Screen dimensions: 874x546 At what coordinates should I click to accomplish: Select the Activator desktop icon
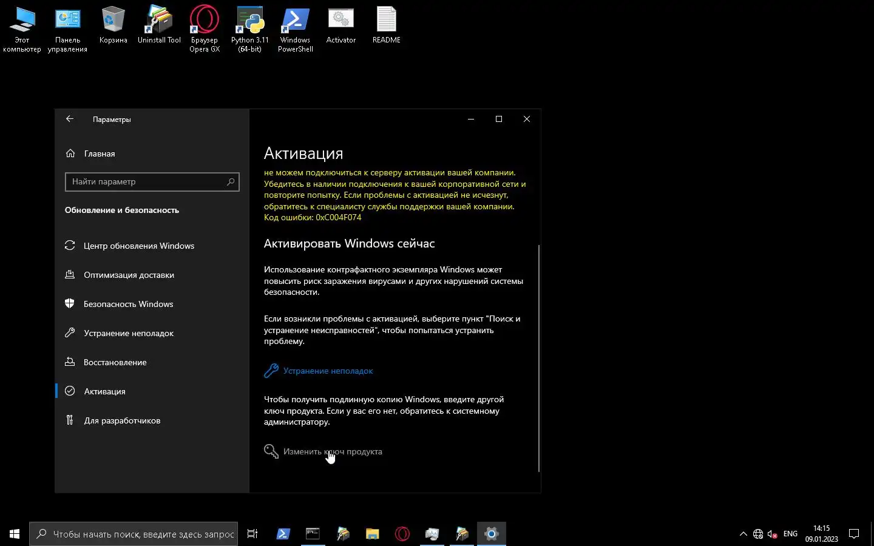point(341,25)
